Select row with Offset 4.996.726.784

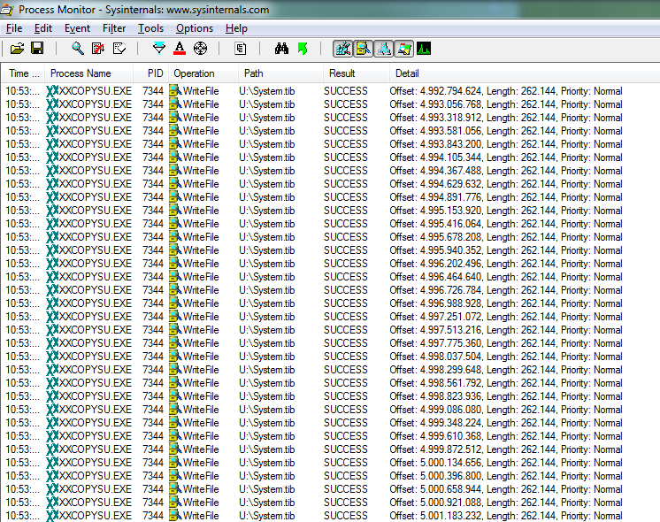click(x=330, y=290)
